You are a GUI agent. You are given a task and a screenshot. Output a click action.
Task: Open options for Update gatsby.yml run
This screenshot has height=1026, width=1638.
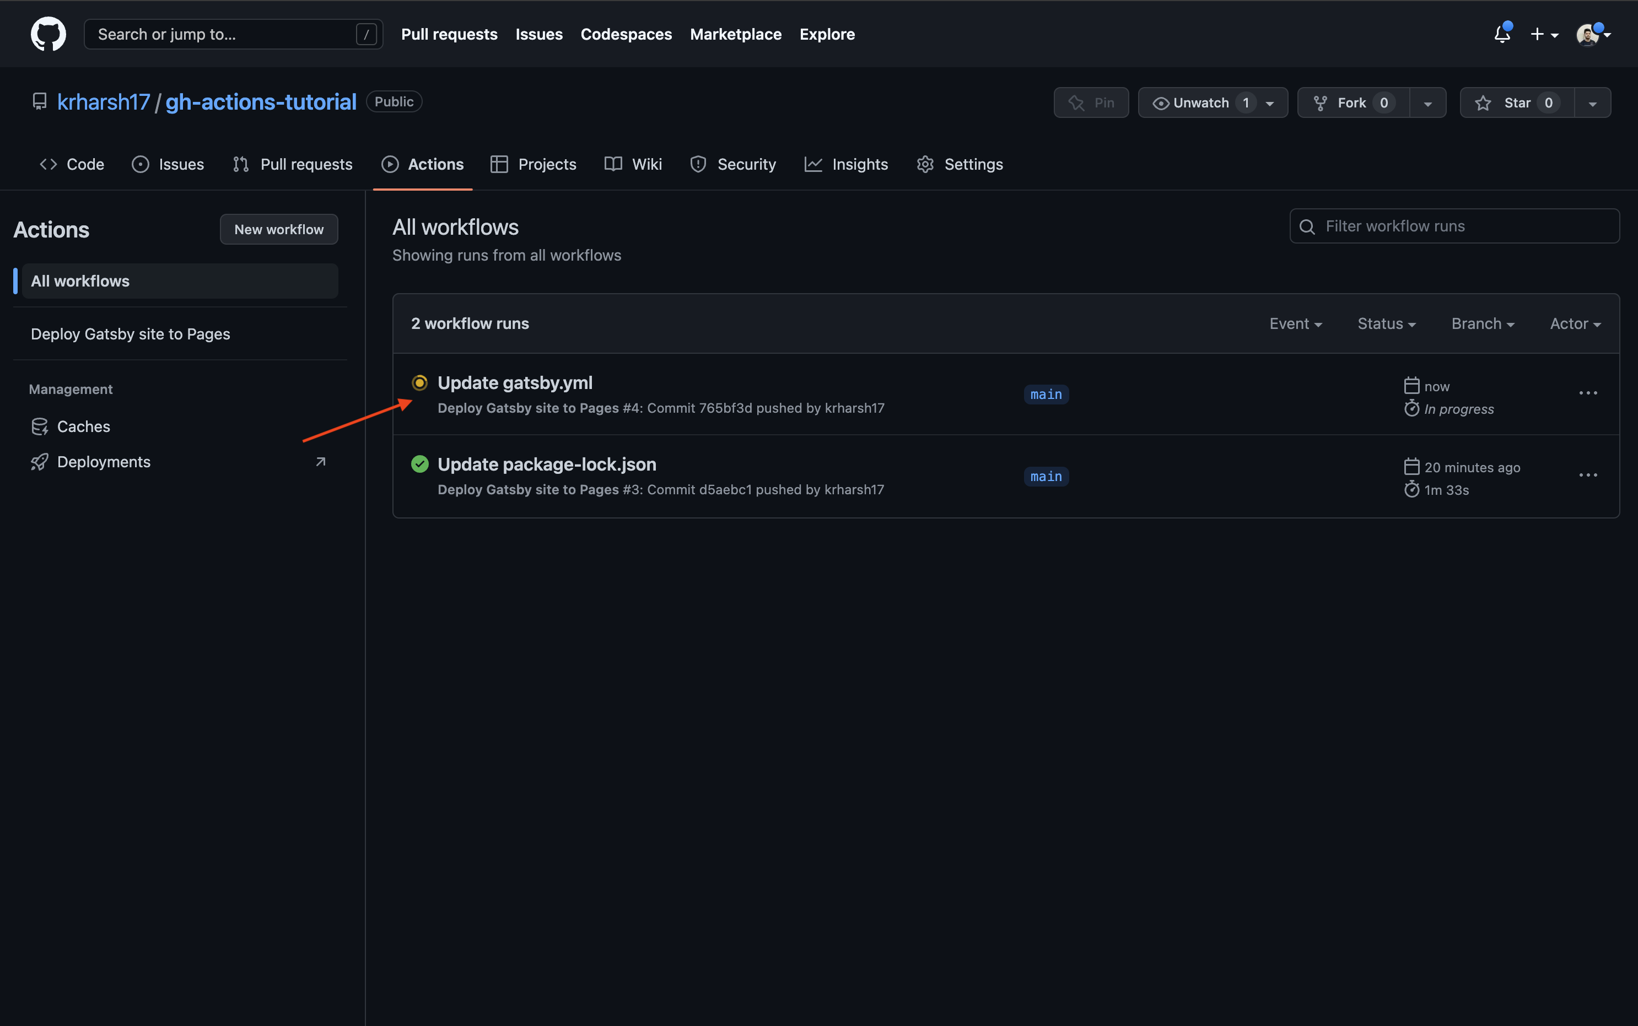click(x=1588, y=393)
